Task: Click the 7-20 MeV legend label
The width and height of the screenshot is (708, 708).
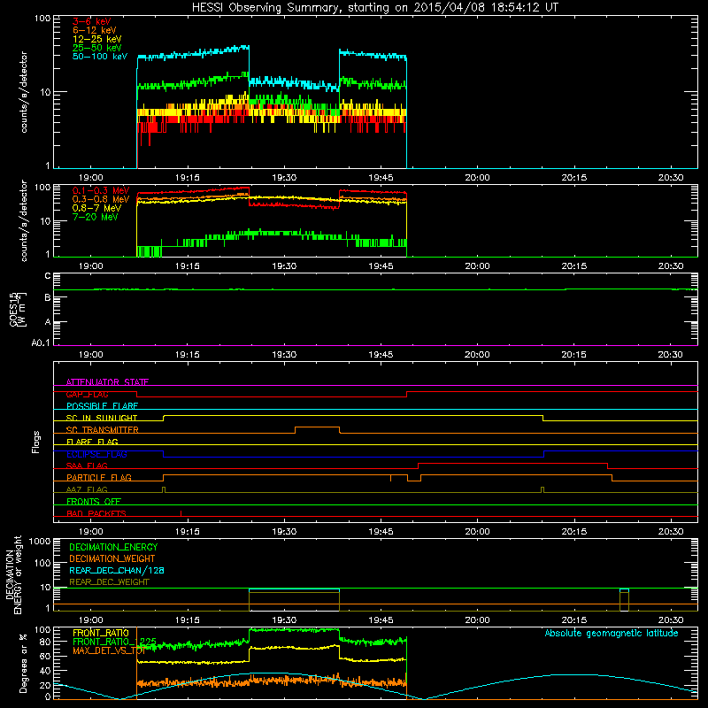Action: 95,217
